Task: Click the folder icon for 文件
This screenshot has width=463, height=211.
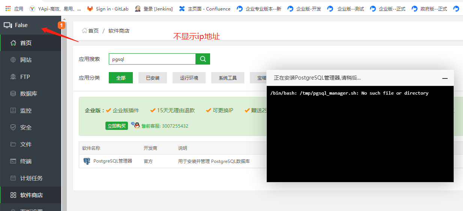Action: click(13, 144)
